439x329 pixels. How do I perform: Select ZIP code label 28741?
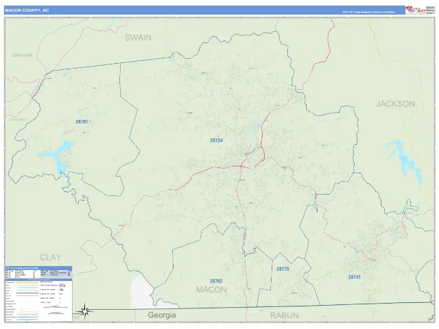(x=355, y=277)
